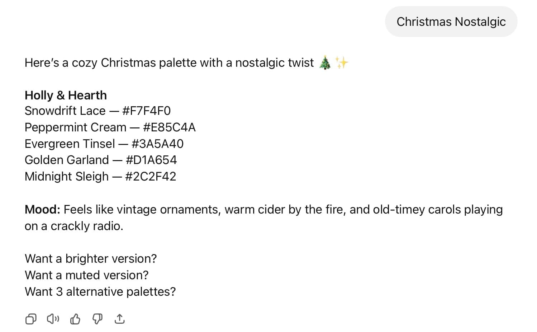Click the Evergreen Tinsel hex code #3A5A40

pyautogui.click(x=157, y=144)
